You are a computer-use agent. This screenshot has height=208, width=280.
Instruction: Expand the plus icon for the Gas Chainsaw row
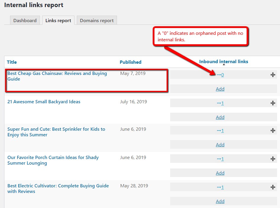point(273,75)
